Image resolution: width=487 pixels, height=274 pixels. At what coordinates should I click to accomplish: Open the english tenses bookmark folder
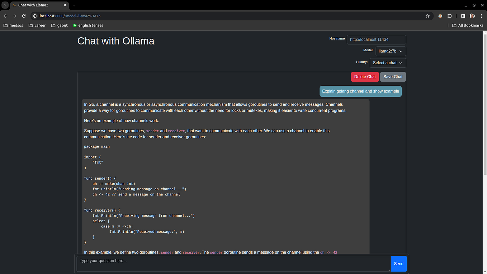(x=88, y=25)
